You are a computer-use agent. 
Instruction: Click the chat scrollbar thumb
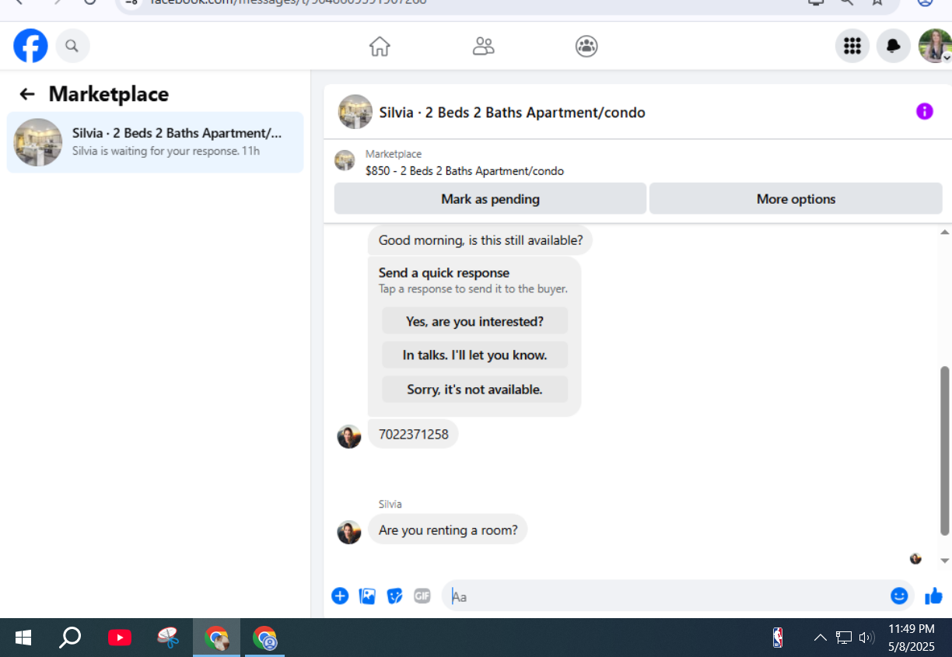(945, 451)
